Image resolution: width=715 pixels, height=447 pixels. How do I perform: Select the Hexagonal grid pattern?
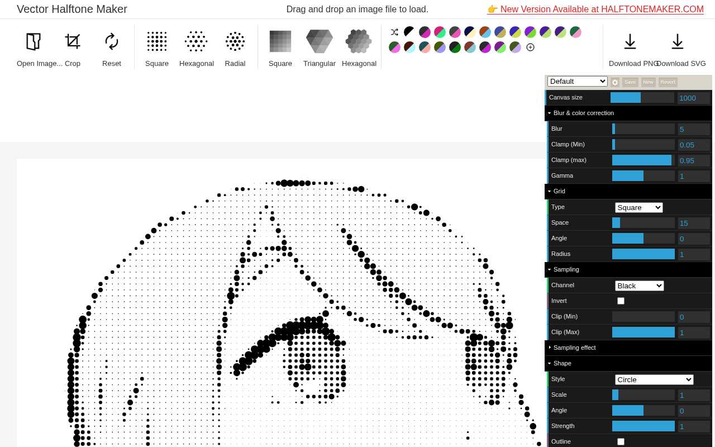click(196, 41)
